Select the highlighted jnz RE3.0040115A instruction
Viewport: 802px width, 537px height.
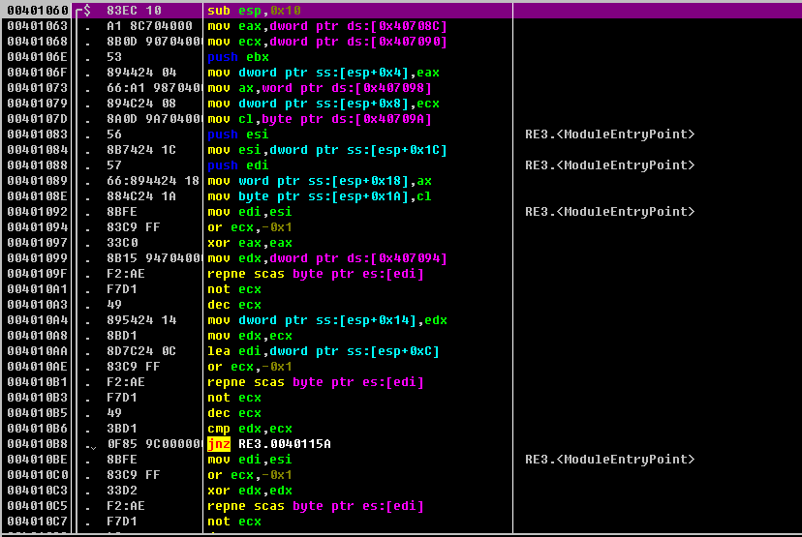click(269, 444)
